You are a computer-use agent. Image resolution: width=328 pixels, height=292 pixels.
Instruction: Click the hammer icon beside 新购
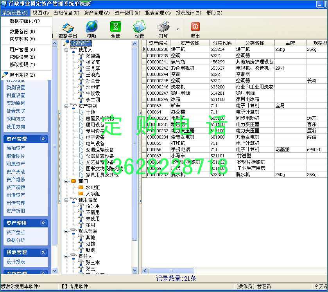(81, 250)
